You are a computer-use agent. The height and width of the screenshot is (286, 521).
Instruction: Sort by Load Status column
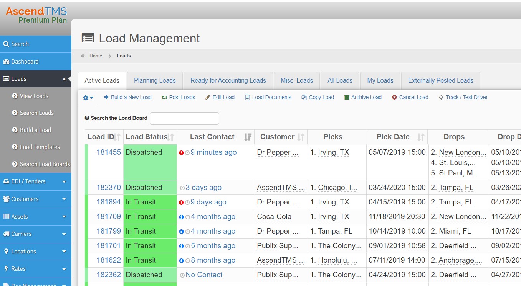[x=150, y=137]
